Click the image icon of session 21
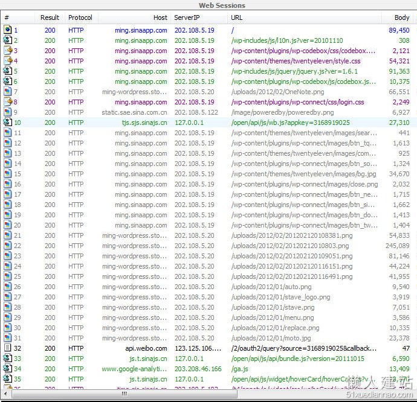This screenshot has height=402, width=417. coord(8,235)
